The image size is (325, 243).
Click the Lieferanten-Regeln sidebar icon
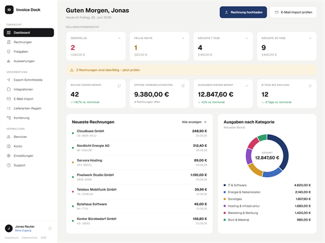[8, 108]
